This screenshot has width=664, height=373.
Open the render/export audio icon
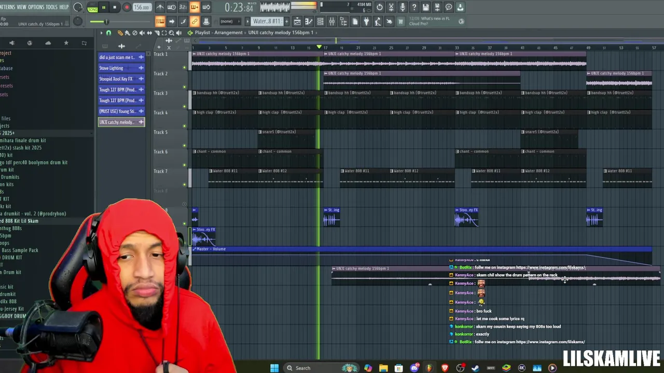437,7
